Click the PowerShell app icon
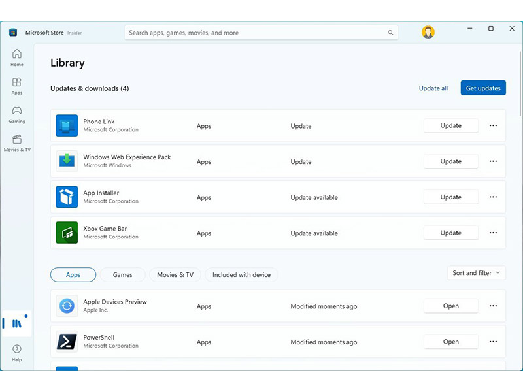The image size is (523, 392). point(67,341)
